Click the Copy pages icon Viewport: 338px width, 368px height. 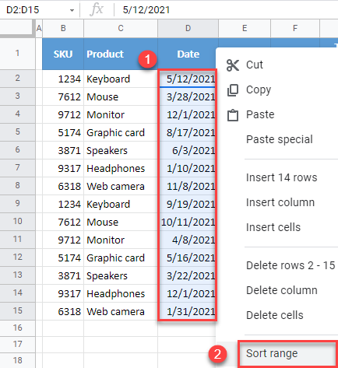233,90
